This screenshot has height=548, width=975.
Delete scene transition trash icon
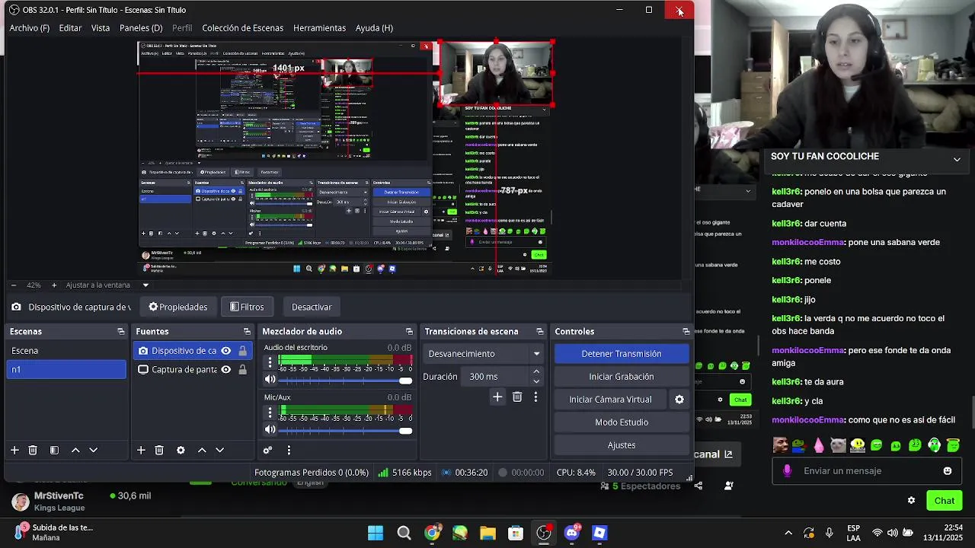click(517, 397)
